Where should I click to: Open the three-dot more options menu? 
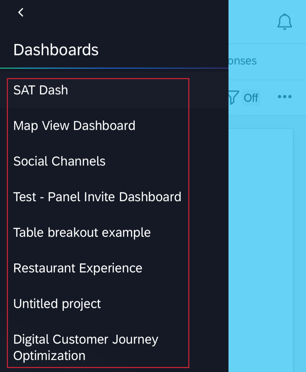(x=284, y=97)
